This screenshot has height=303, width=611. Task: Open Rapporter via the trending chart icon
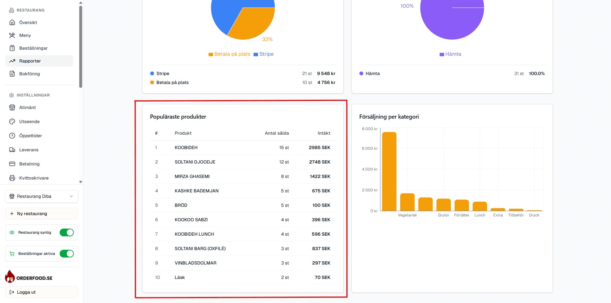12,61
